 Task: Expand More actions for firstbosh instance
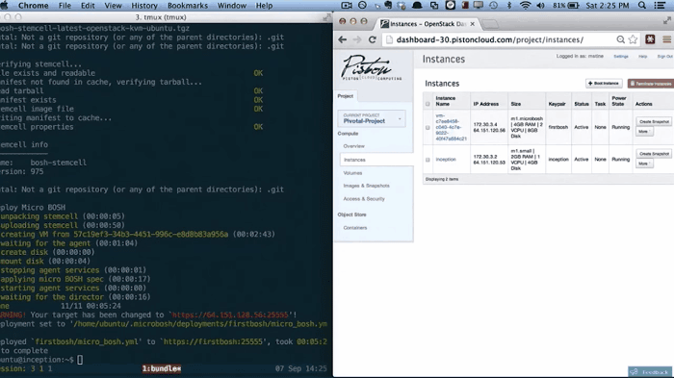point(644,132)
